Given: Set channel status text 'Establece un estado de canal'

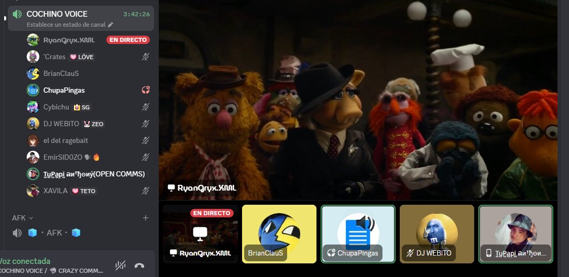Looking at the screenshot, I should (66, 25).
